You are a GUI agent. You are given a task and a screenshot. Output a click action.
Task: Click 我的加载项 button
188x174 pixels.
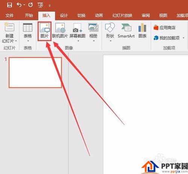point(167,38)
